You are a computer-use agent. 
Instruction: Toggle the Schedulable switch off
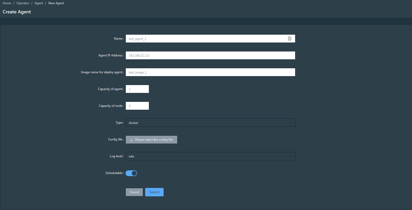click(131, 173)
